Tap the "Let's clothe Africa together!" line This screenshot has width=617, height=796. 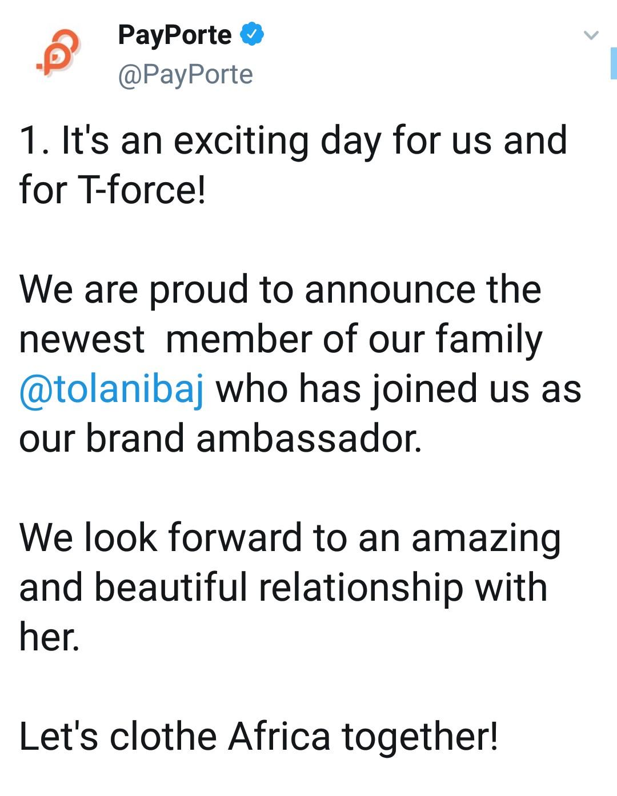(258, 737)
